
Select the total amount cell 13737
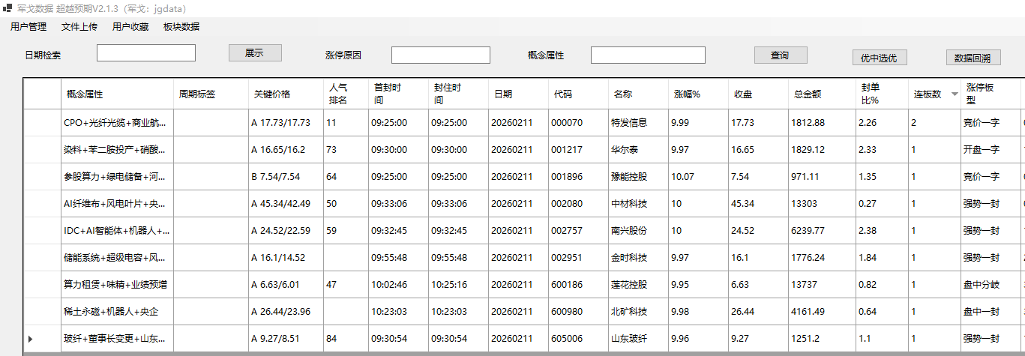(x=822, y=285)
